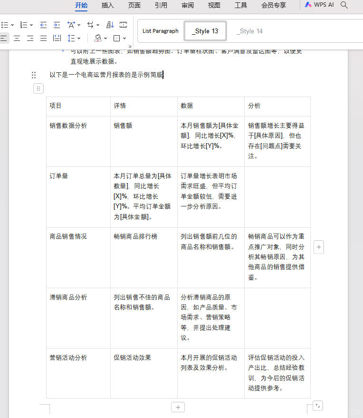The width and height of the screenshot is (363, 418).
Task: Click the 畅销商品排行榜 cell
Action: pyautogui.click(x=144, y=258)
